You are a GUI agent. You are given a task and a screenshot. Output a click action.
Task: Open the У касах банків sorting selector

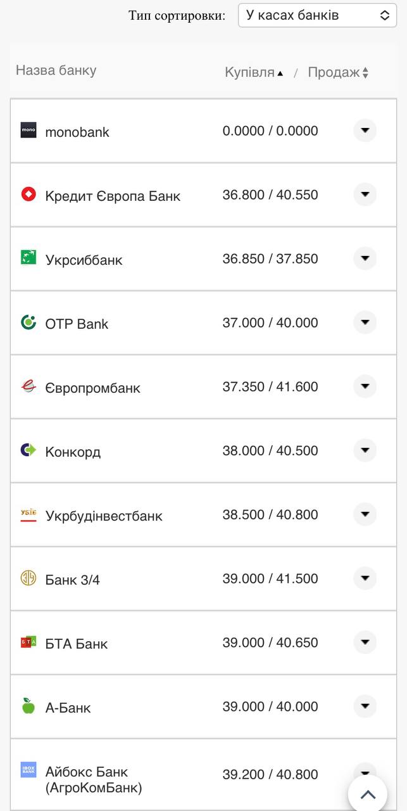point(316,15)
